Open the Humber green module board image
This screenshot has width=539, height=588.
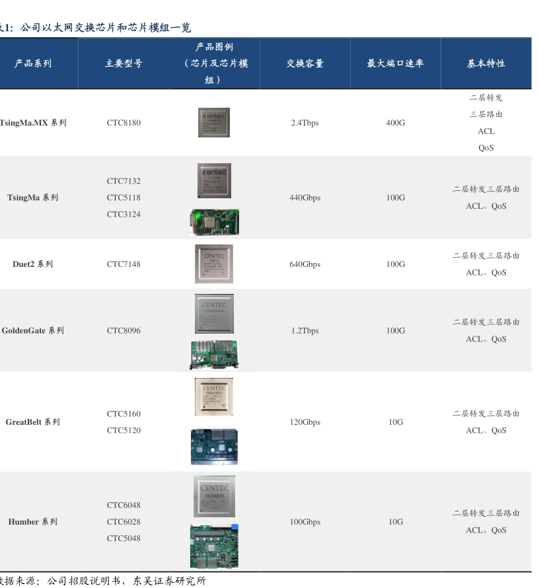click(x=214, y=546)
